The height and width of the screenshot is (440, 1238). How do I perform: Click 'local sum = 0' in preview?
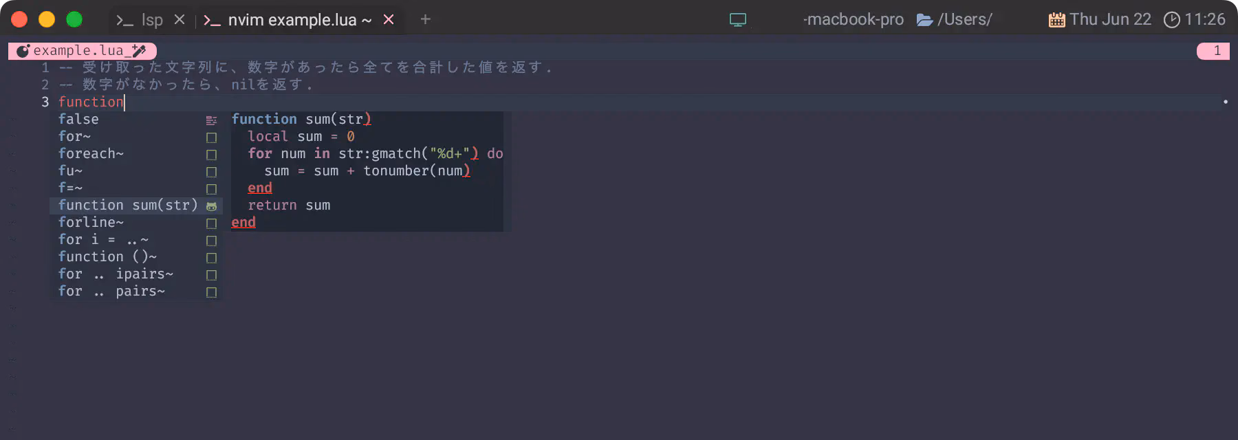301,136
